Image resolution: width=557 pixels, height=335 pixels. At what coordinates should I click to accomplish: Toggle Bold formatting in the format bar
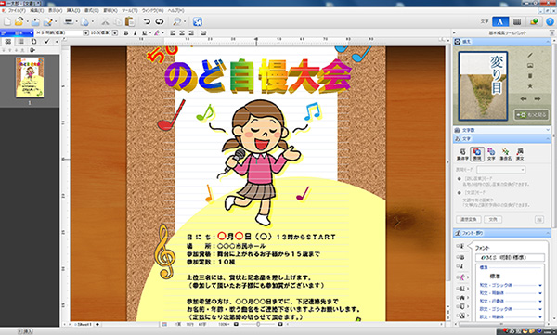[x=126, y=33]
